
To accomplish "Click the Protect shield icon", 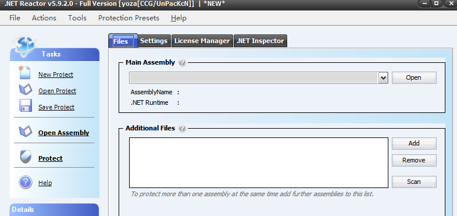I will coord(26,157).
